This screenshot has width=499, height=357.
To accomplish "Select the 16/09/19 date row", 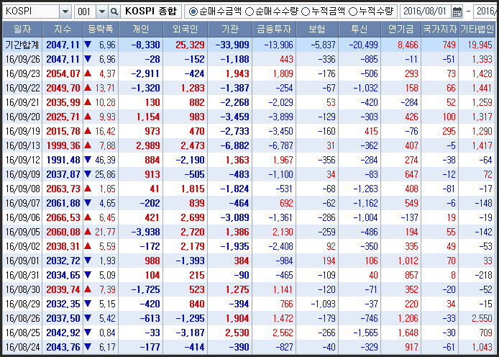I will pyautogui.click(x=249, y=131).
